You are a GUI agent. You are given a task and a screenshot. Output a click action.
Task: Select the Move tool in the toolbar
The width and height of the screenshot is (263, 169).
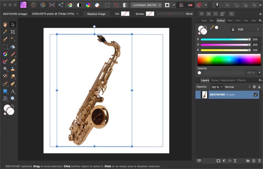tap(12, 25)
